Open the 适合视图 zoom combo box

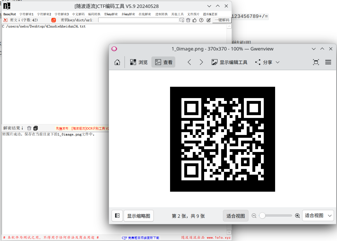coord(318,216)
